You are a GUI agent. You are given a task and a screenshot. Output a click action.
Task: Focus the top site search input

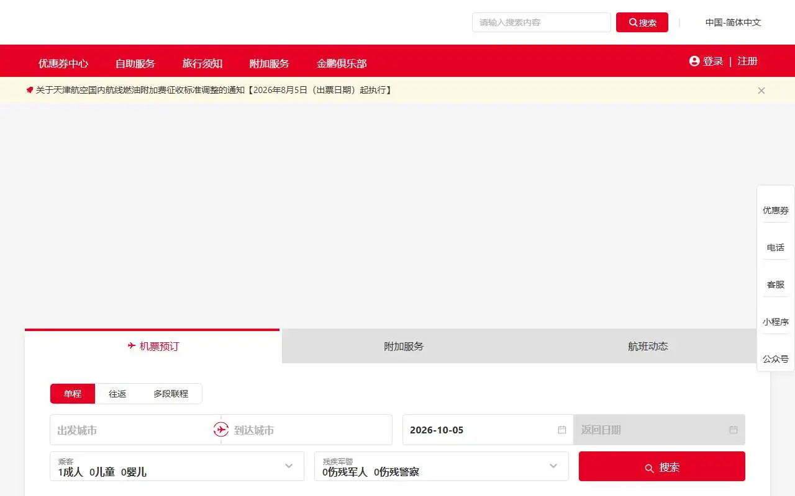(x=542, y=22)
